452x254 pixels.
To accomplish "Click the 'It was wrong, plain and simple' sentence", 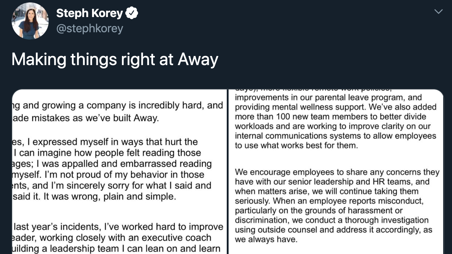I will (x=110, y=197).
